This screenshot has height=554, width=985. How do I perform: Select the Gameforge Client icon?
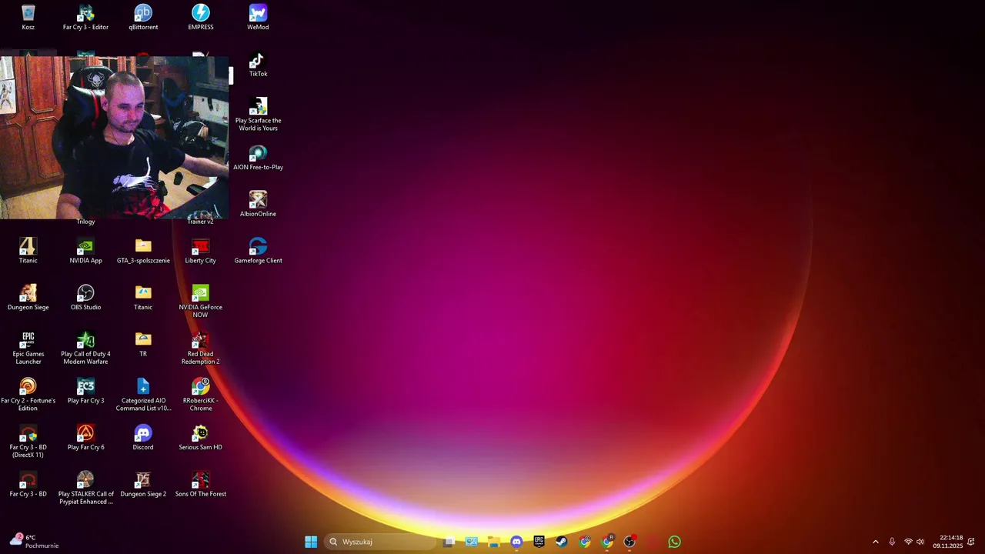pos(258,251)
